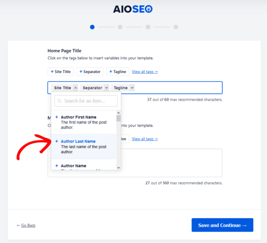The image size is (267, 243).
Task: Select Author Last Name from the list
Action: 79,141
